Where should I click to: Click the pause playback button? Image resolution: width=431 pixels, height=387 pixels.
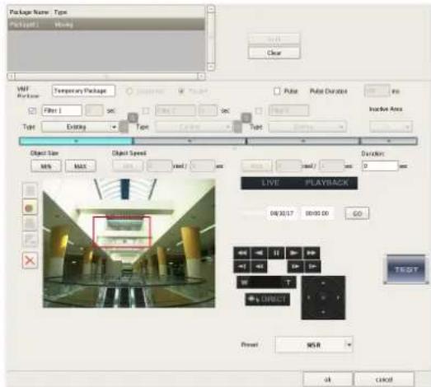[x=277, y=253]
